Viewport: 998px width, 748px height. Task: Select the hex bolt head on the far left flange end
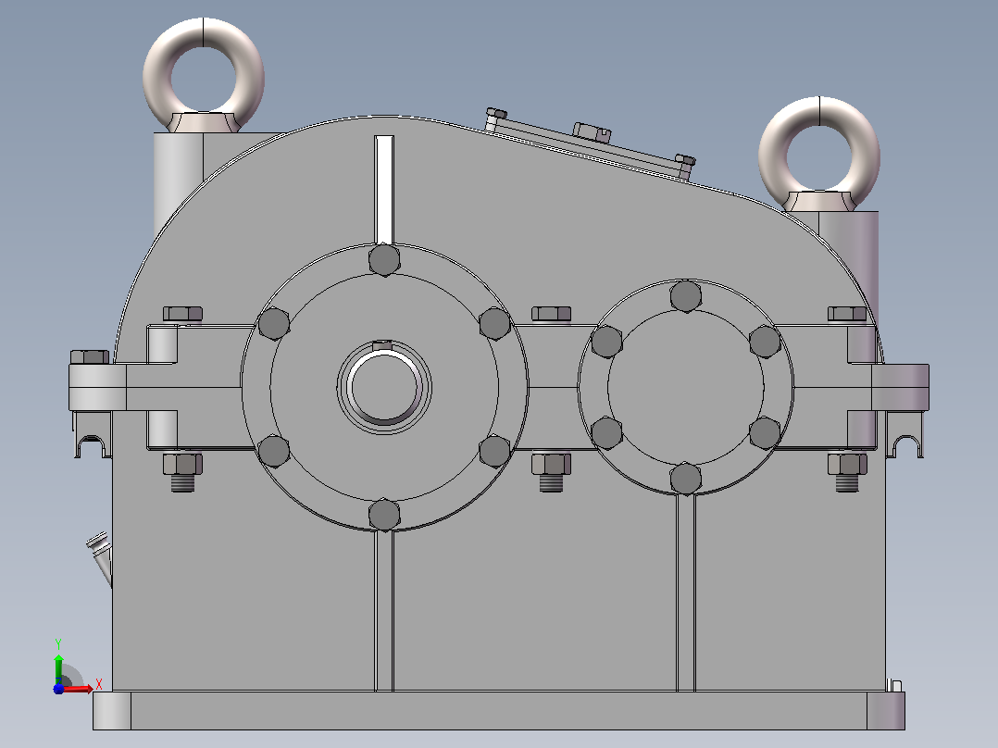point(90,356)
